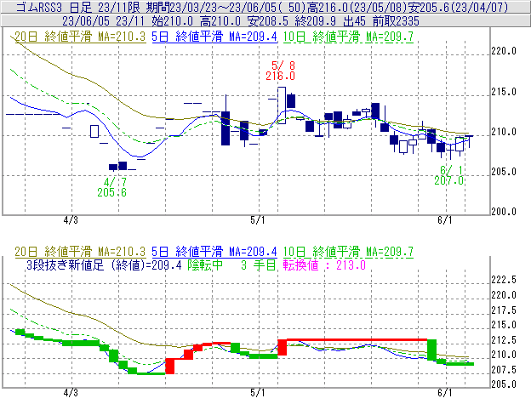Image resolution: width=531 pixels, height=404 pixels.
Task: Select the upper 5日 終値平滑 MA=209.4 legend
Action: coord(214,37)
